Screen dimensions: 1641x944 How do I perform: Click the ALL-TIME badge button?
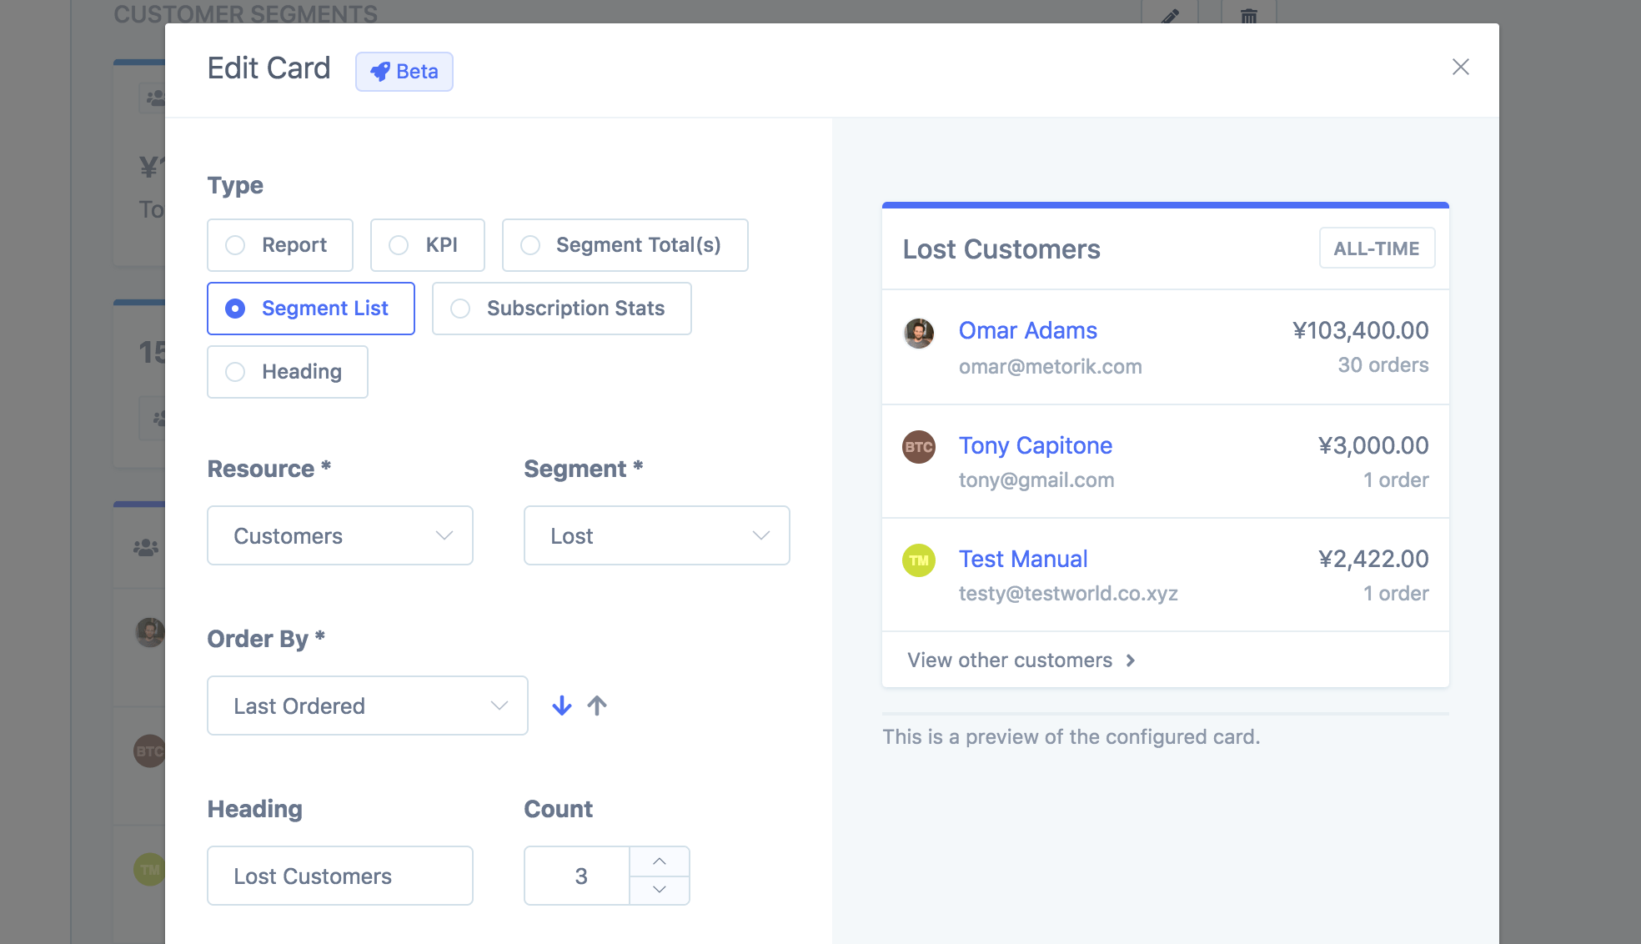click(x=1377, y=249)
